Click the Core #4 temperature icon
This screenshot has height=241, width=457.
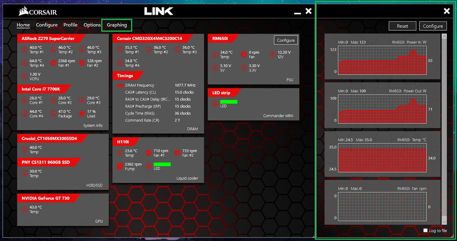click(x=25, y=114)
